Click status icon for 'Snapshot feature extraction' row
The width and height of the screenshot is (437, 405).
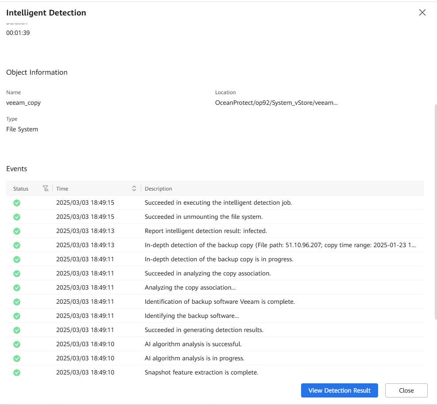(x=17, y=372)
